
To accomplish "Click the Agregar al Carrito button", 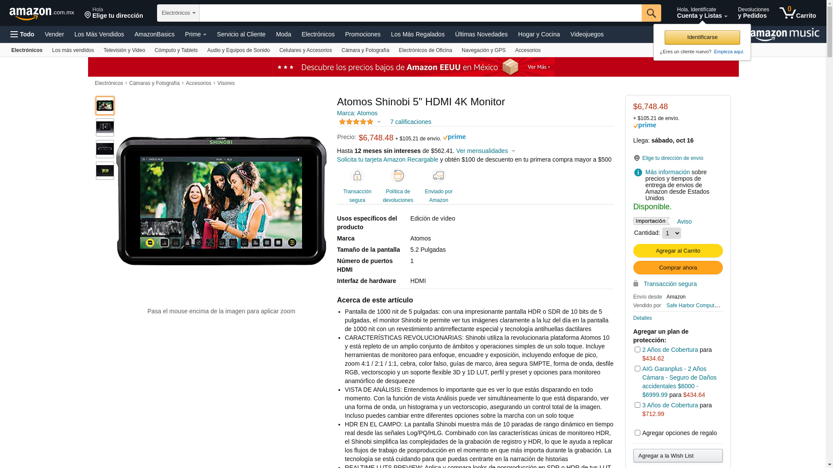I will pyautogui.click(x=678, y=251).
